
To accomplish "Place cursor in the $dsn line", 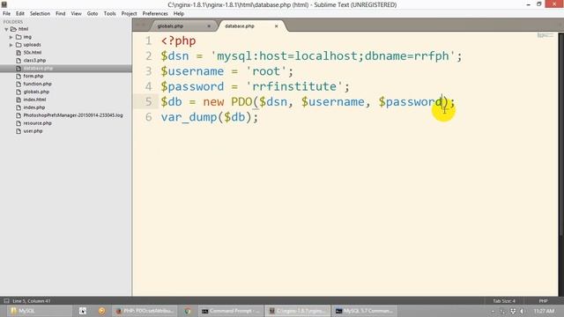I will point(311,56).
